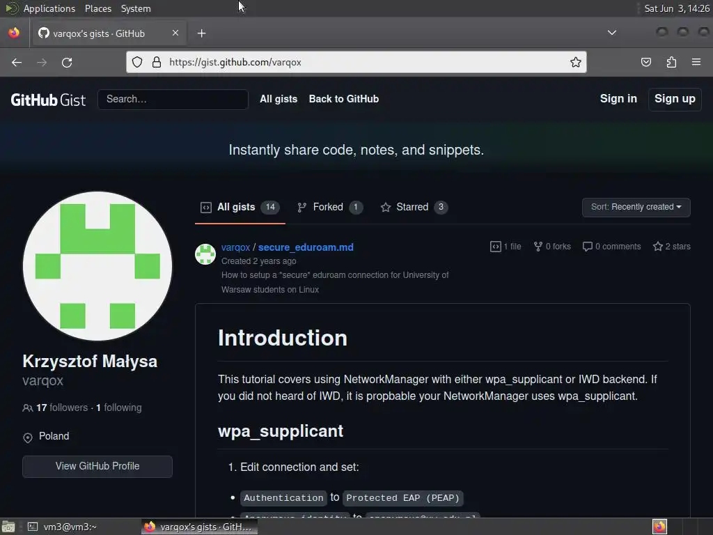Switch to the Forked tab
The image size is (713, 535).
329,208
